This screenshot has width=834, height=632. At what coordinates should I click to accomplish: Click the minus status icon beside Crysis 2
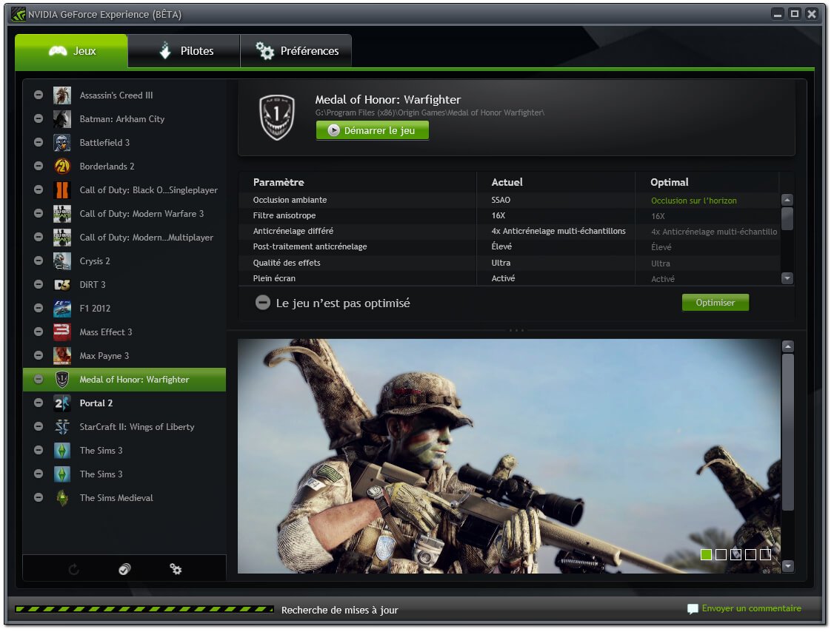[x=39, y=261]
